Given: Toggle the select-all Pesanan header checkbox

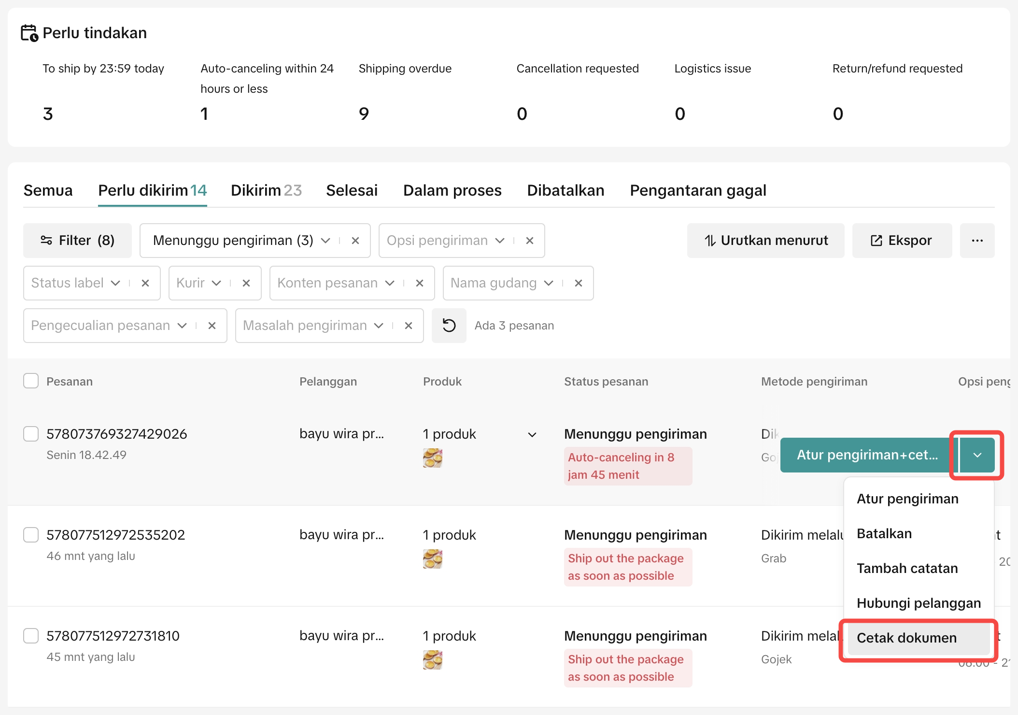Looking at the screenshot, I should (31, 381).
